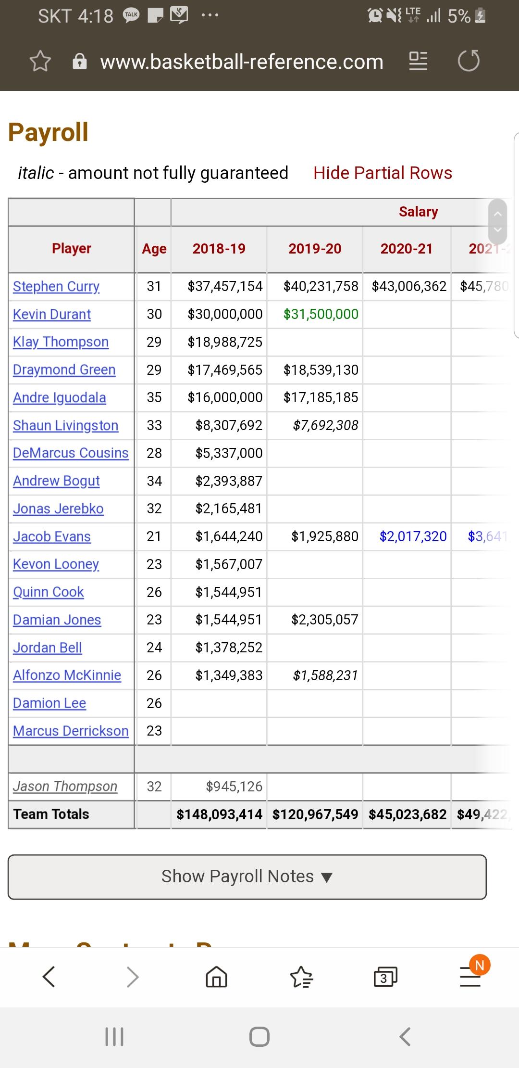The width and height of the screenshot is (519, 1068).
Task: Tap the padlock site security icon
Action: tap(80, 62)
